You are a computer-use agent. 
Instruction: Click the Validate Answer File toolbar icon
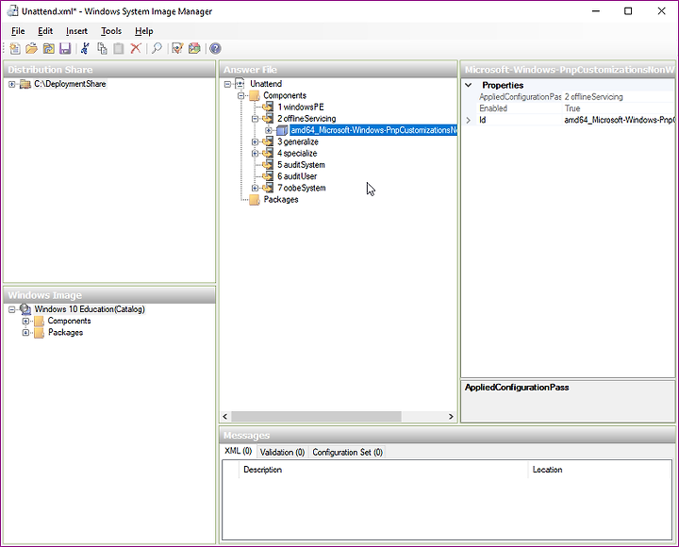click(177, 48)
